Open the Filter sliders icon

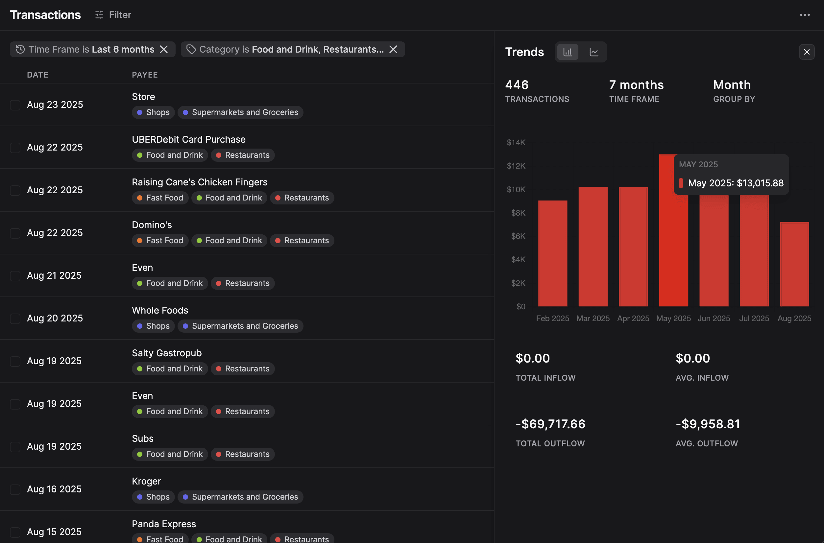[x=99, y=15]
